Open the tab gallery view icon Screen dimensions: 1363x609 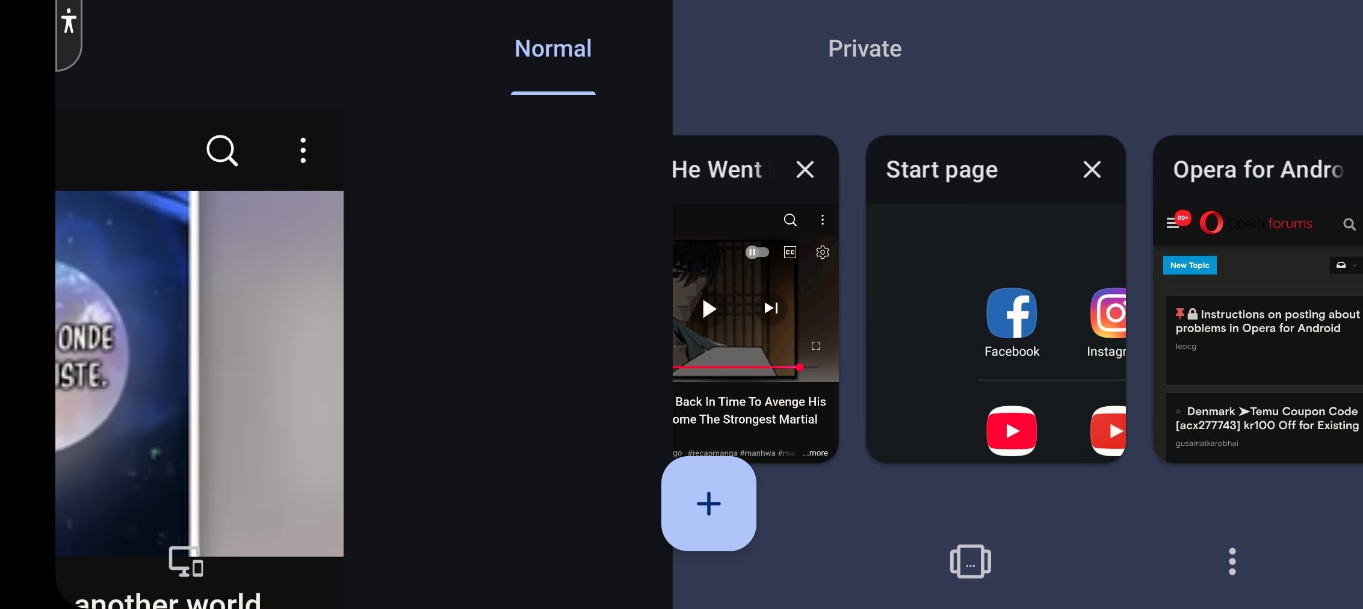coord(971,561)
